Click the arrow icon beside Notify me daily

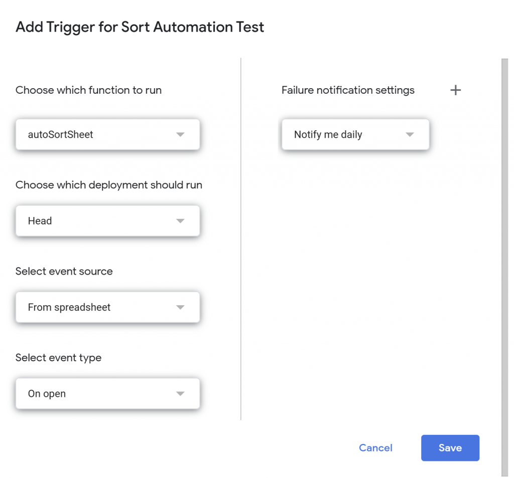point(410,135)
